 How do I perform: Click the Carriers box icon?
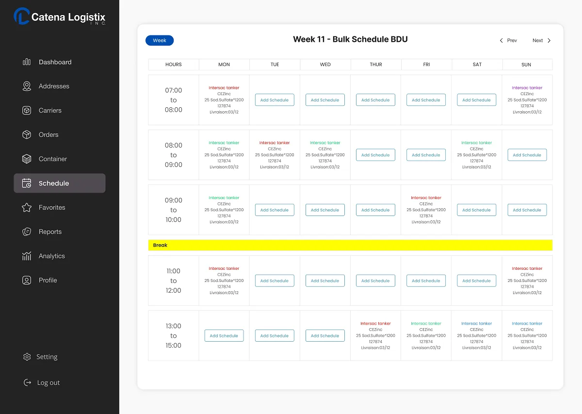(x=27, y=111)
